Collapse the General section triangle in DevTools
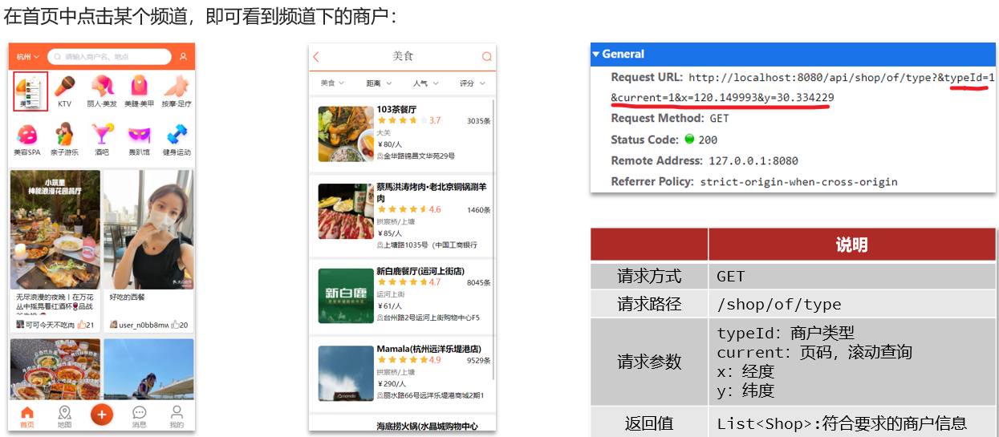Image resolution: width=999 pixels, height=437 pixels. click(x=596, y=55)
